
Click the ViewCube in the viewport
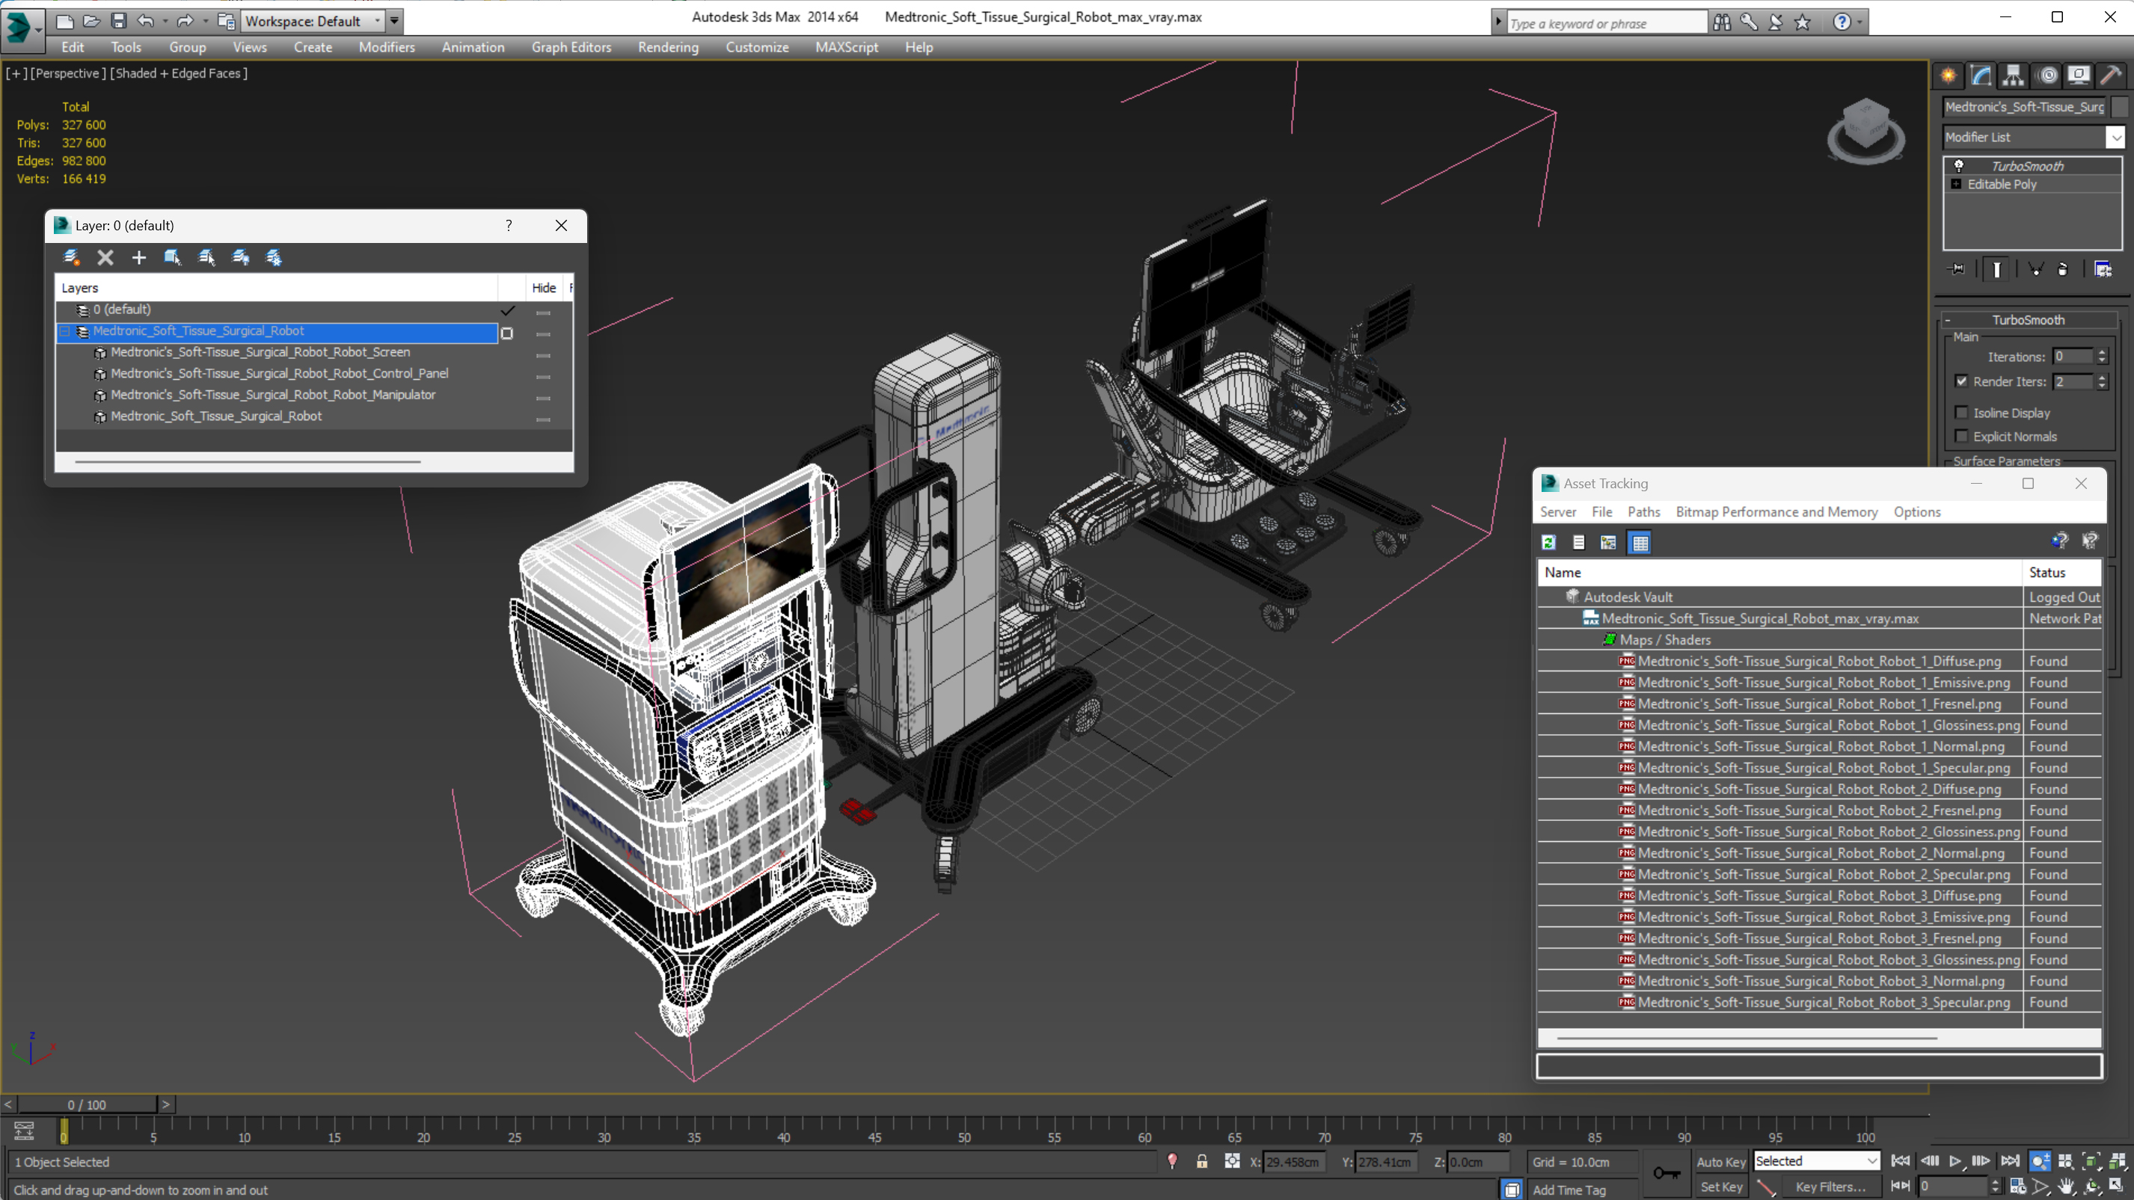(1865, 131)
